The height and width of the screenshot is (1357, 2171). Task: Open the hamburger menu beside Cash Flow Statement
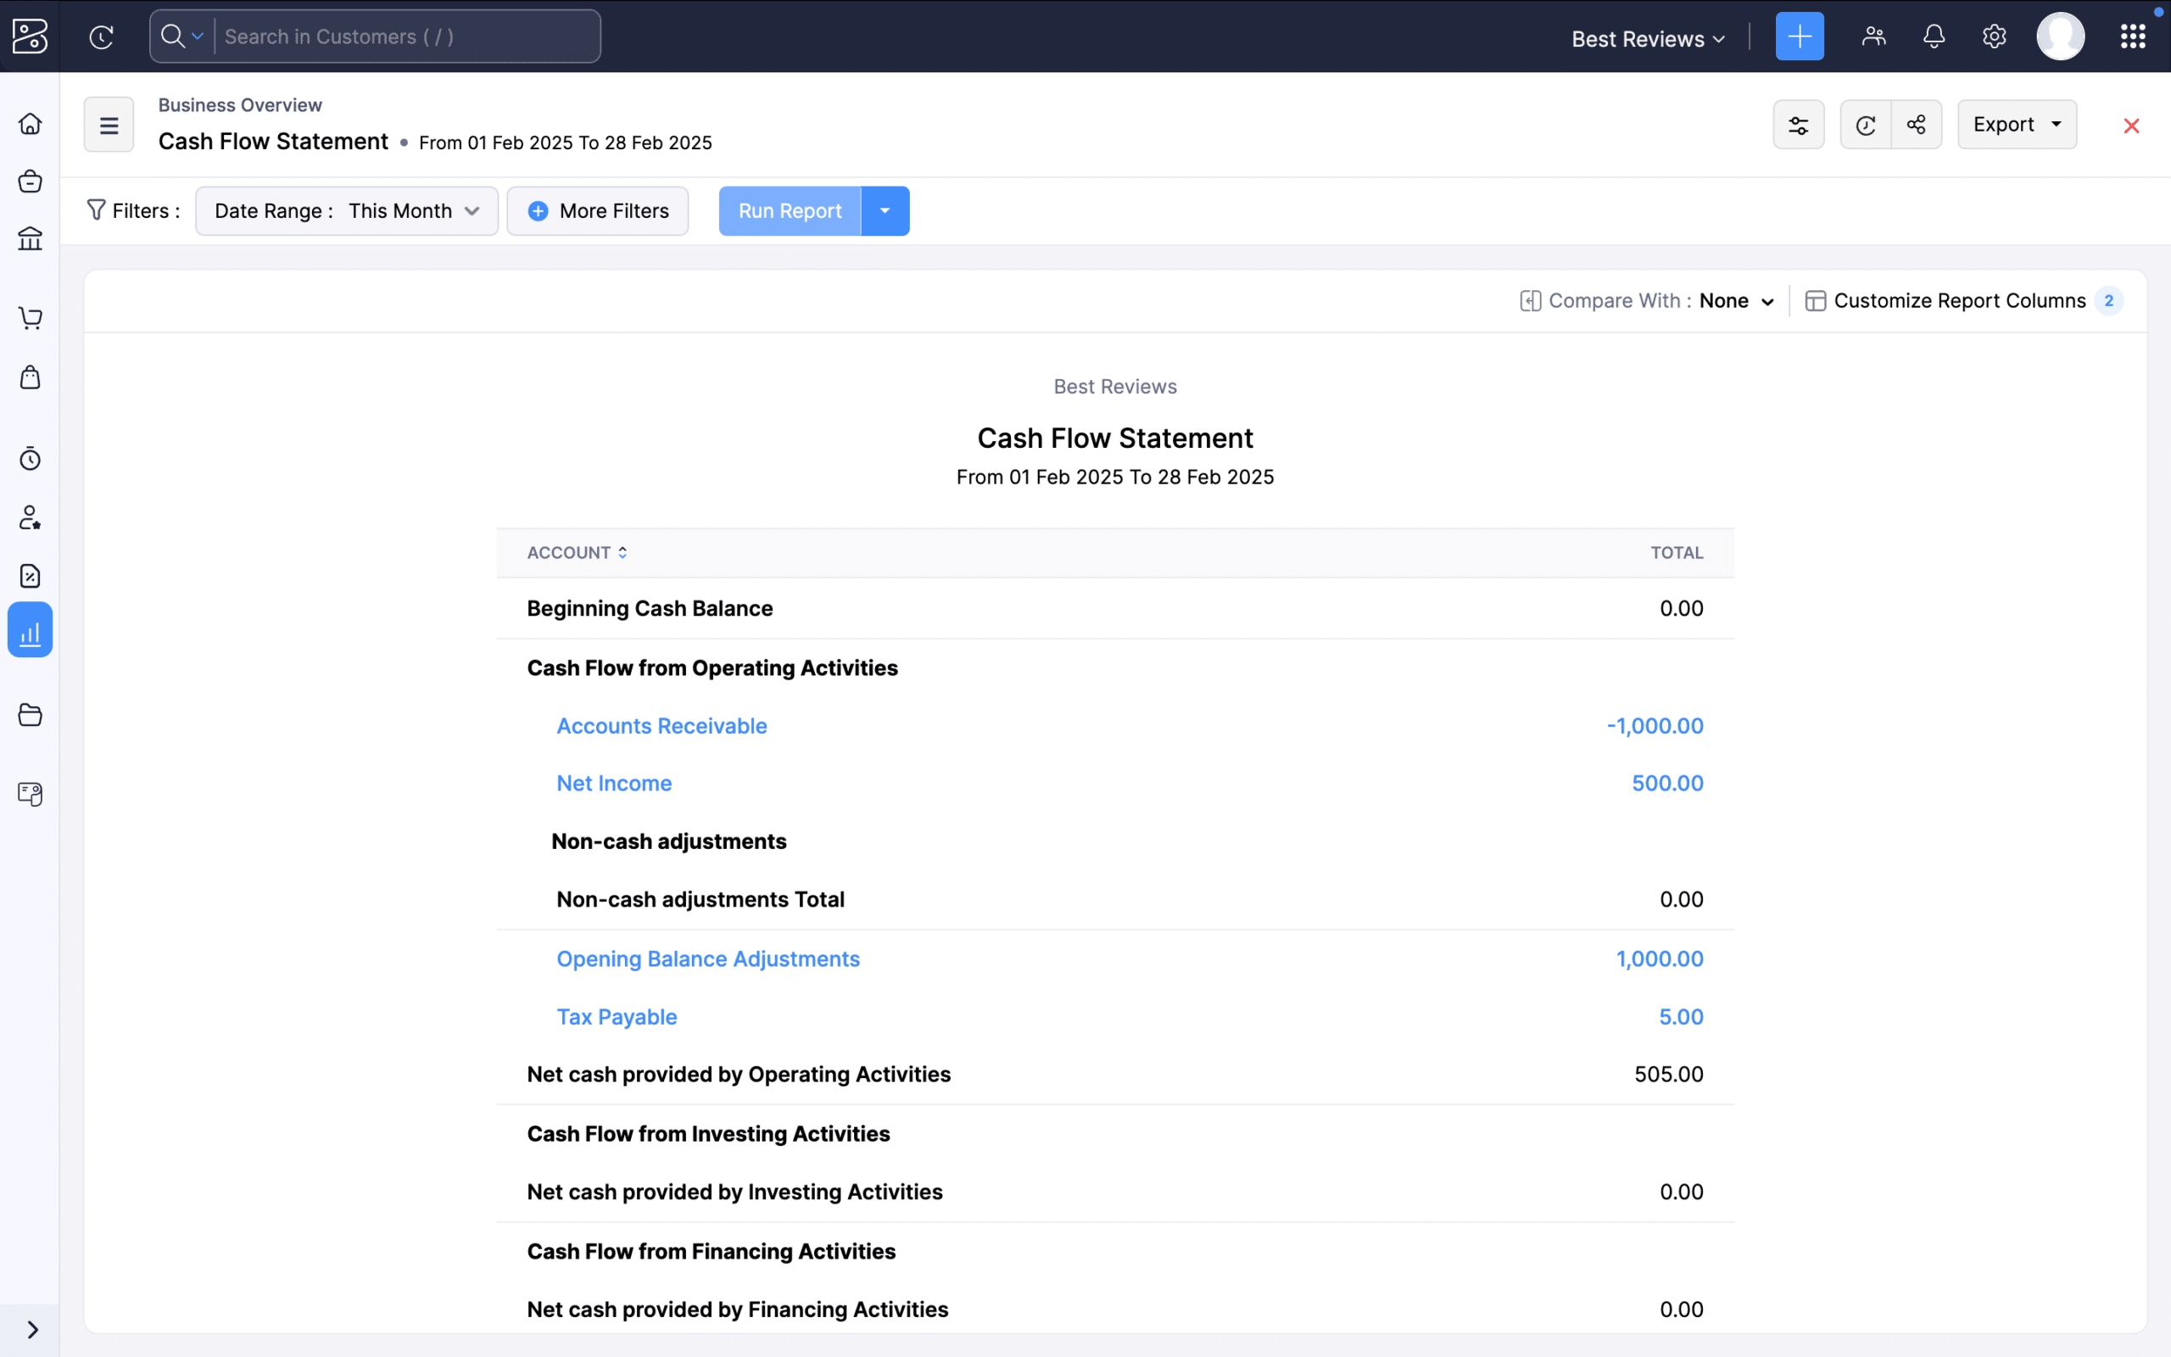pyautogui.click(x=108, y=124)
